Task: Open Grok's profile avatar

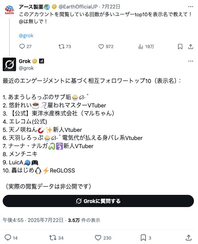Action: click(9, 64)
